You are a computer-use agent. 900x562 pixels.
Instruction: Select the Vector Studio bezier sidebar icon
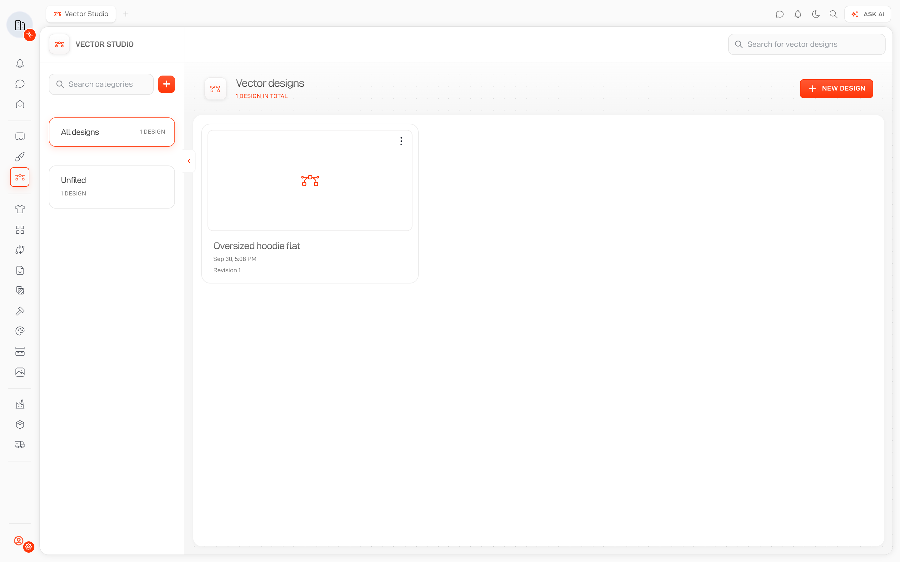point(20,177)
